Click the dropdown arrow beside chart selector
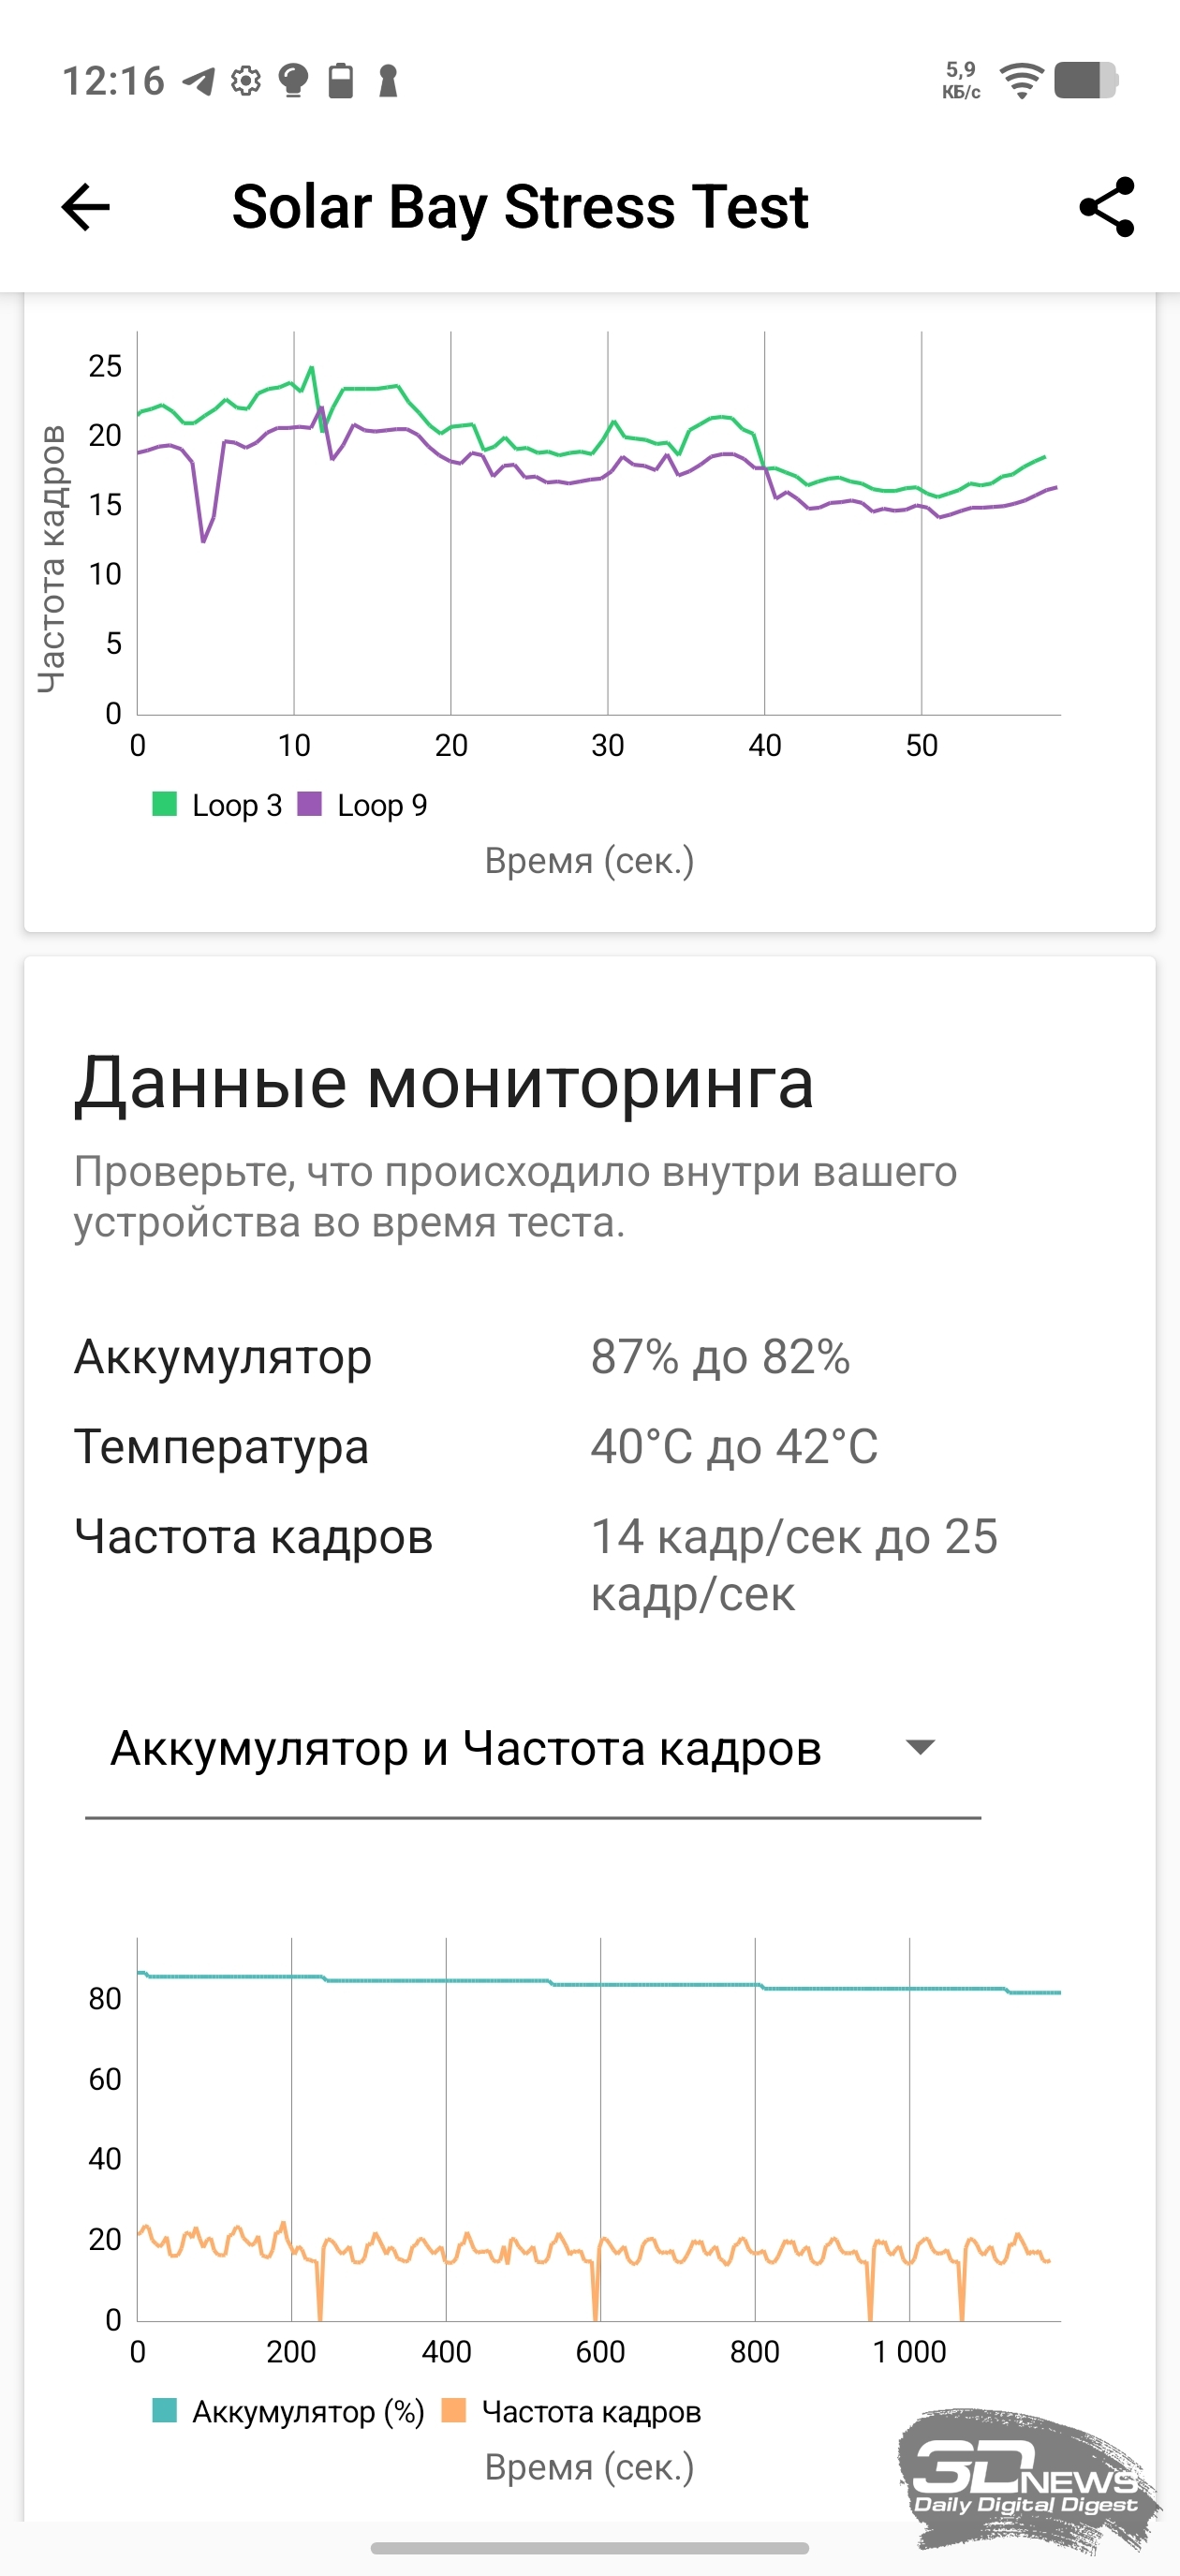 919,1747
